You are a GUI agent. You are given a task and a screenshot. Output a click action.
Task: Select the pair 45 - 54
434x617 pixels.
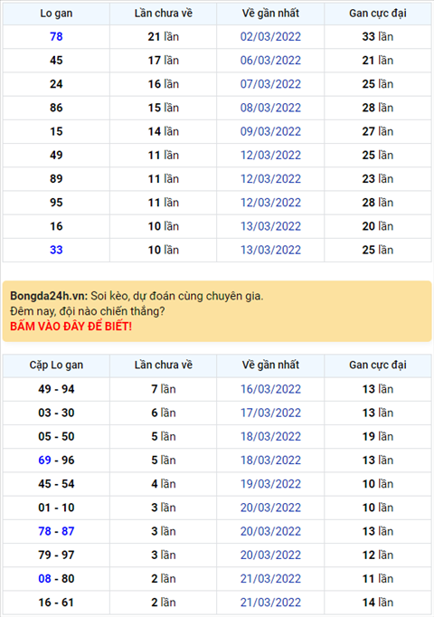tap(56, 484)
